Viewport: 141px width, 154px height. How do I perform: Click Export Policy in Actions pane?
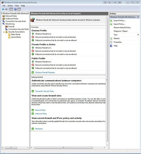point(119,24)
